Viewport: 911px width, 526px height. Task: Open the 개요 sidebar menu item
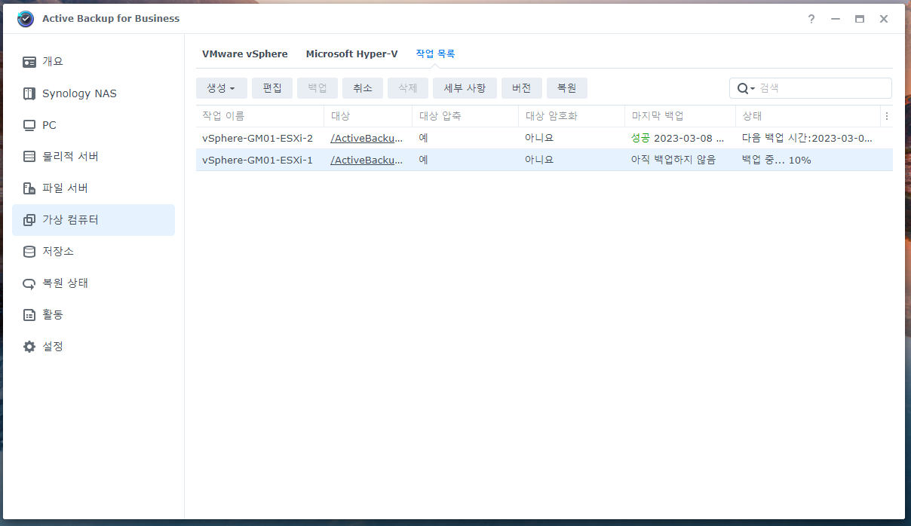94,62
